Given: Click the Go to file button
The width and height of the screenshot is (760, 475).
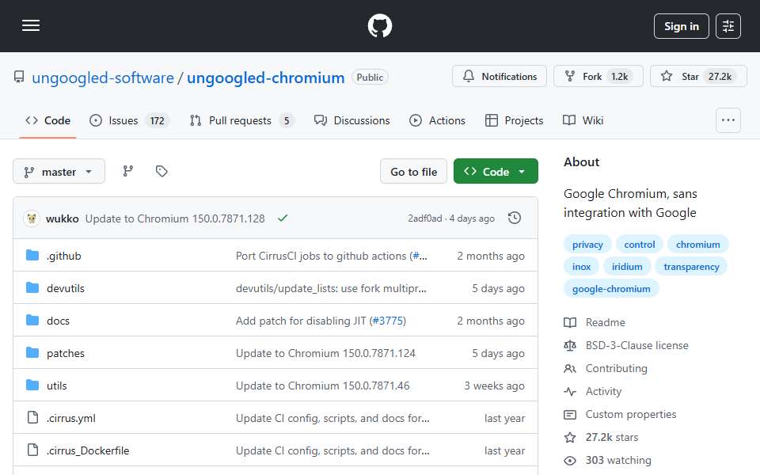Looking at the screenshot, I should click(x=413, y=172).
